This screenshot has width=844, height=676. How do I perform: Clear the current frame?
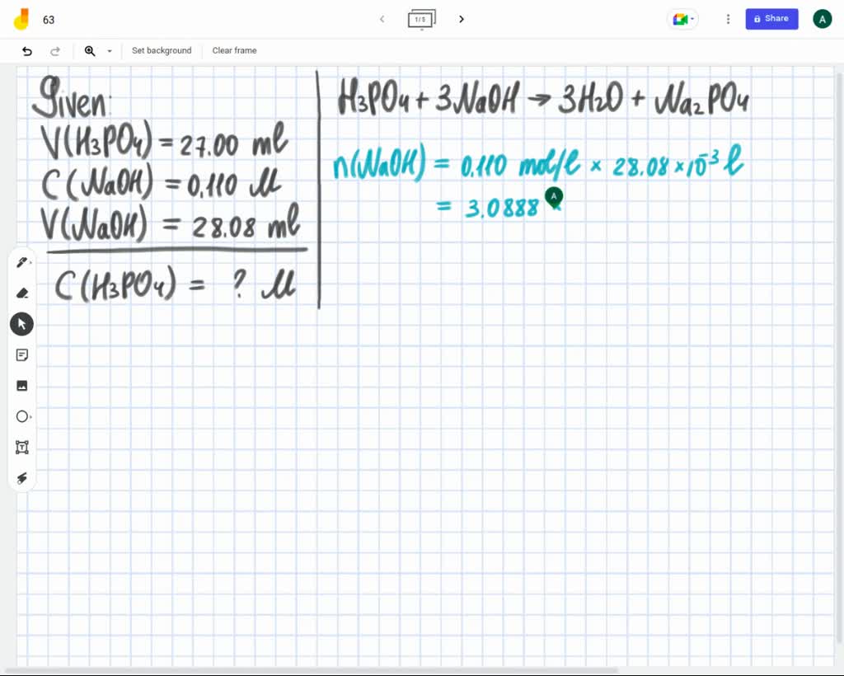(234, 51)
